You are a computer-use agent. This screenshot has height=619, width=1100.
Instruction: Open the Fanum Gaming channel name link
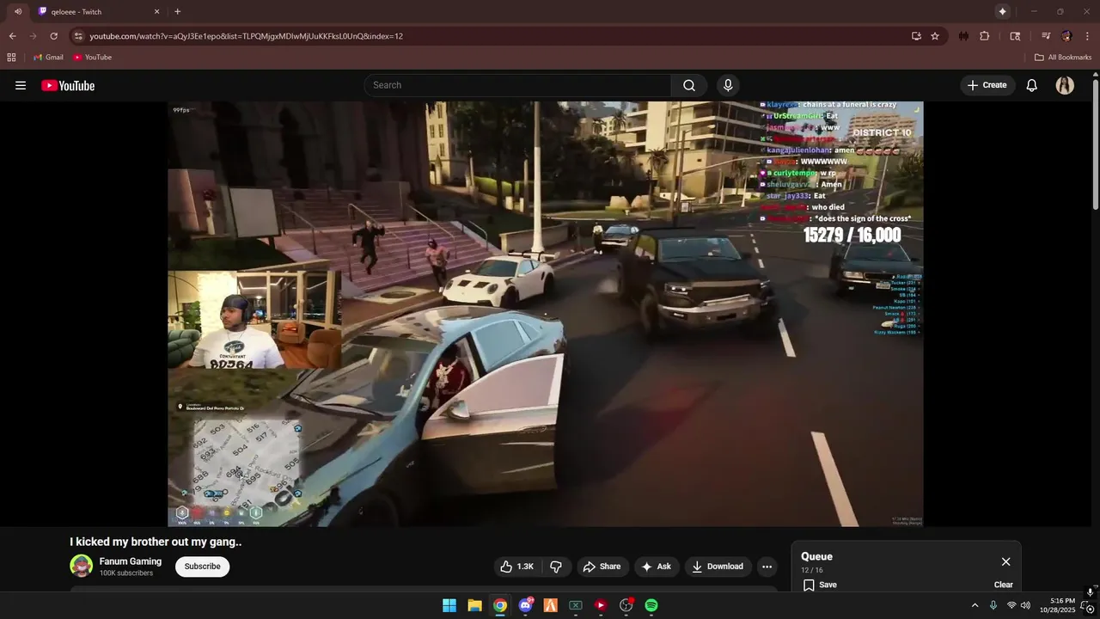click(131, 561)
